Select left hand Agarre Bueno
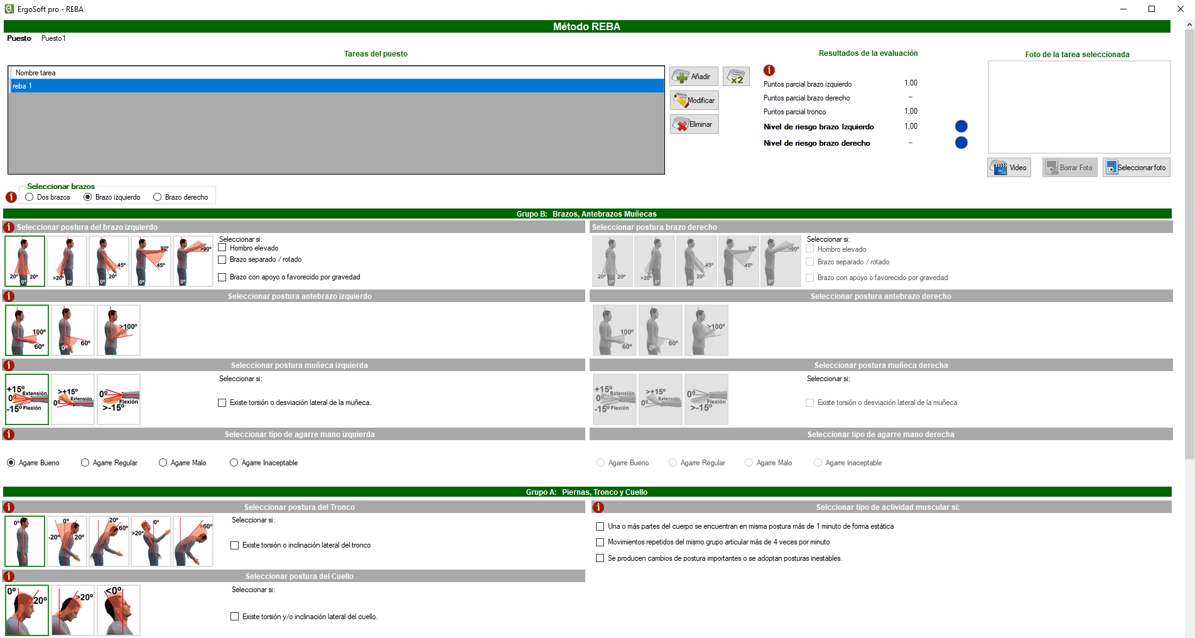The image size is (1195, 638). [33, 463]
